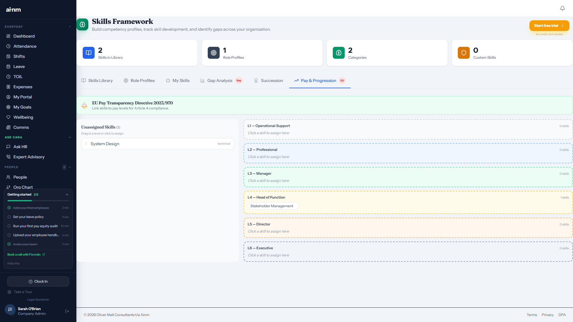Image resolution: width=573 pixels, height=322 pixels.
Task: Click the Wellbeing heart icon
Action: pos(8,117)
